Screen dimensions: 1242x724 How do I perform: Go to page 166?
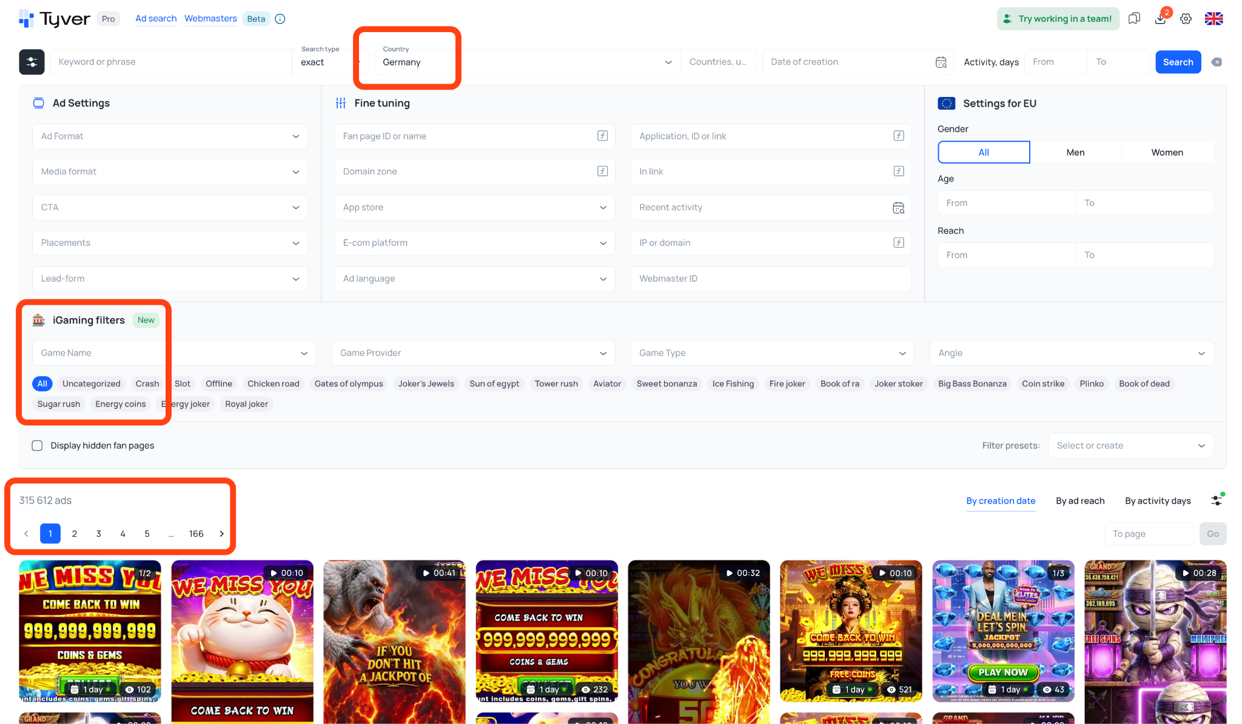click(x=196, y=533)
